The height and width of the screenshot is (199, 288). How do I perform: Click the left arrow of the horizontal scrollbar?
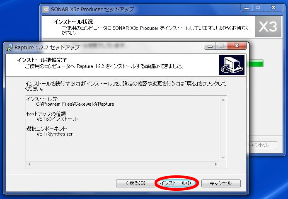click(29, 164)
